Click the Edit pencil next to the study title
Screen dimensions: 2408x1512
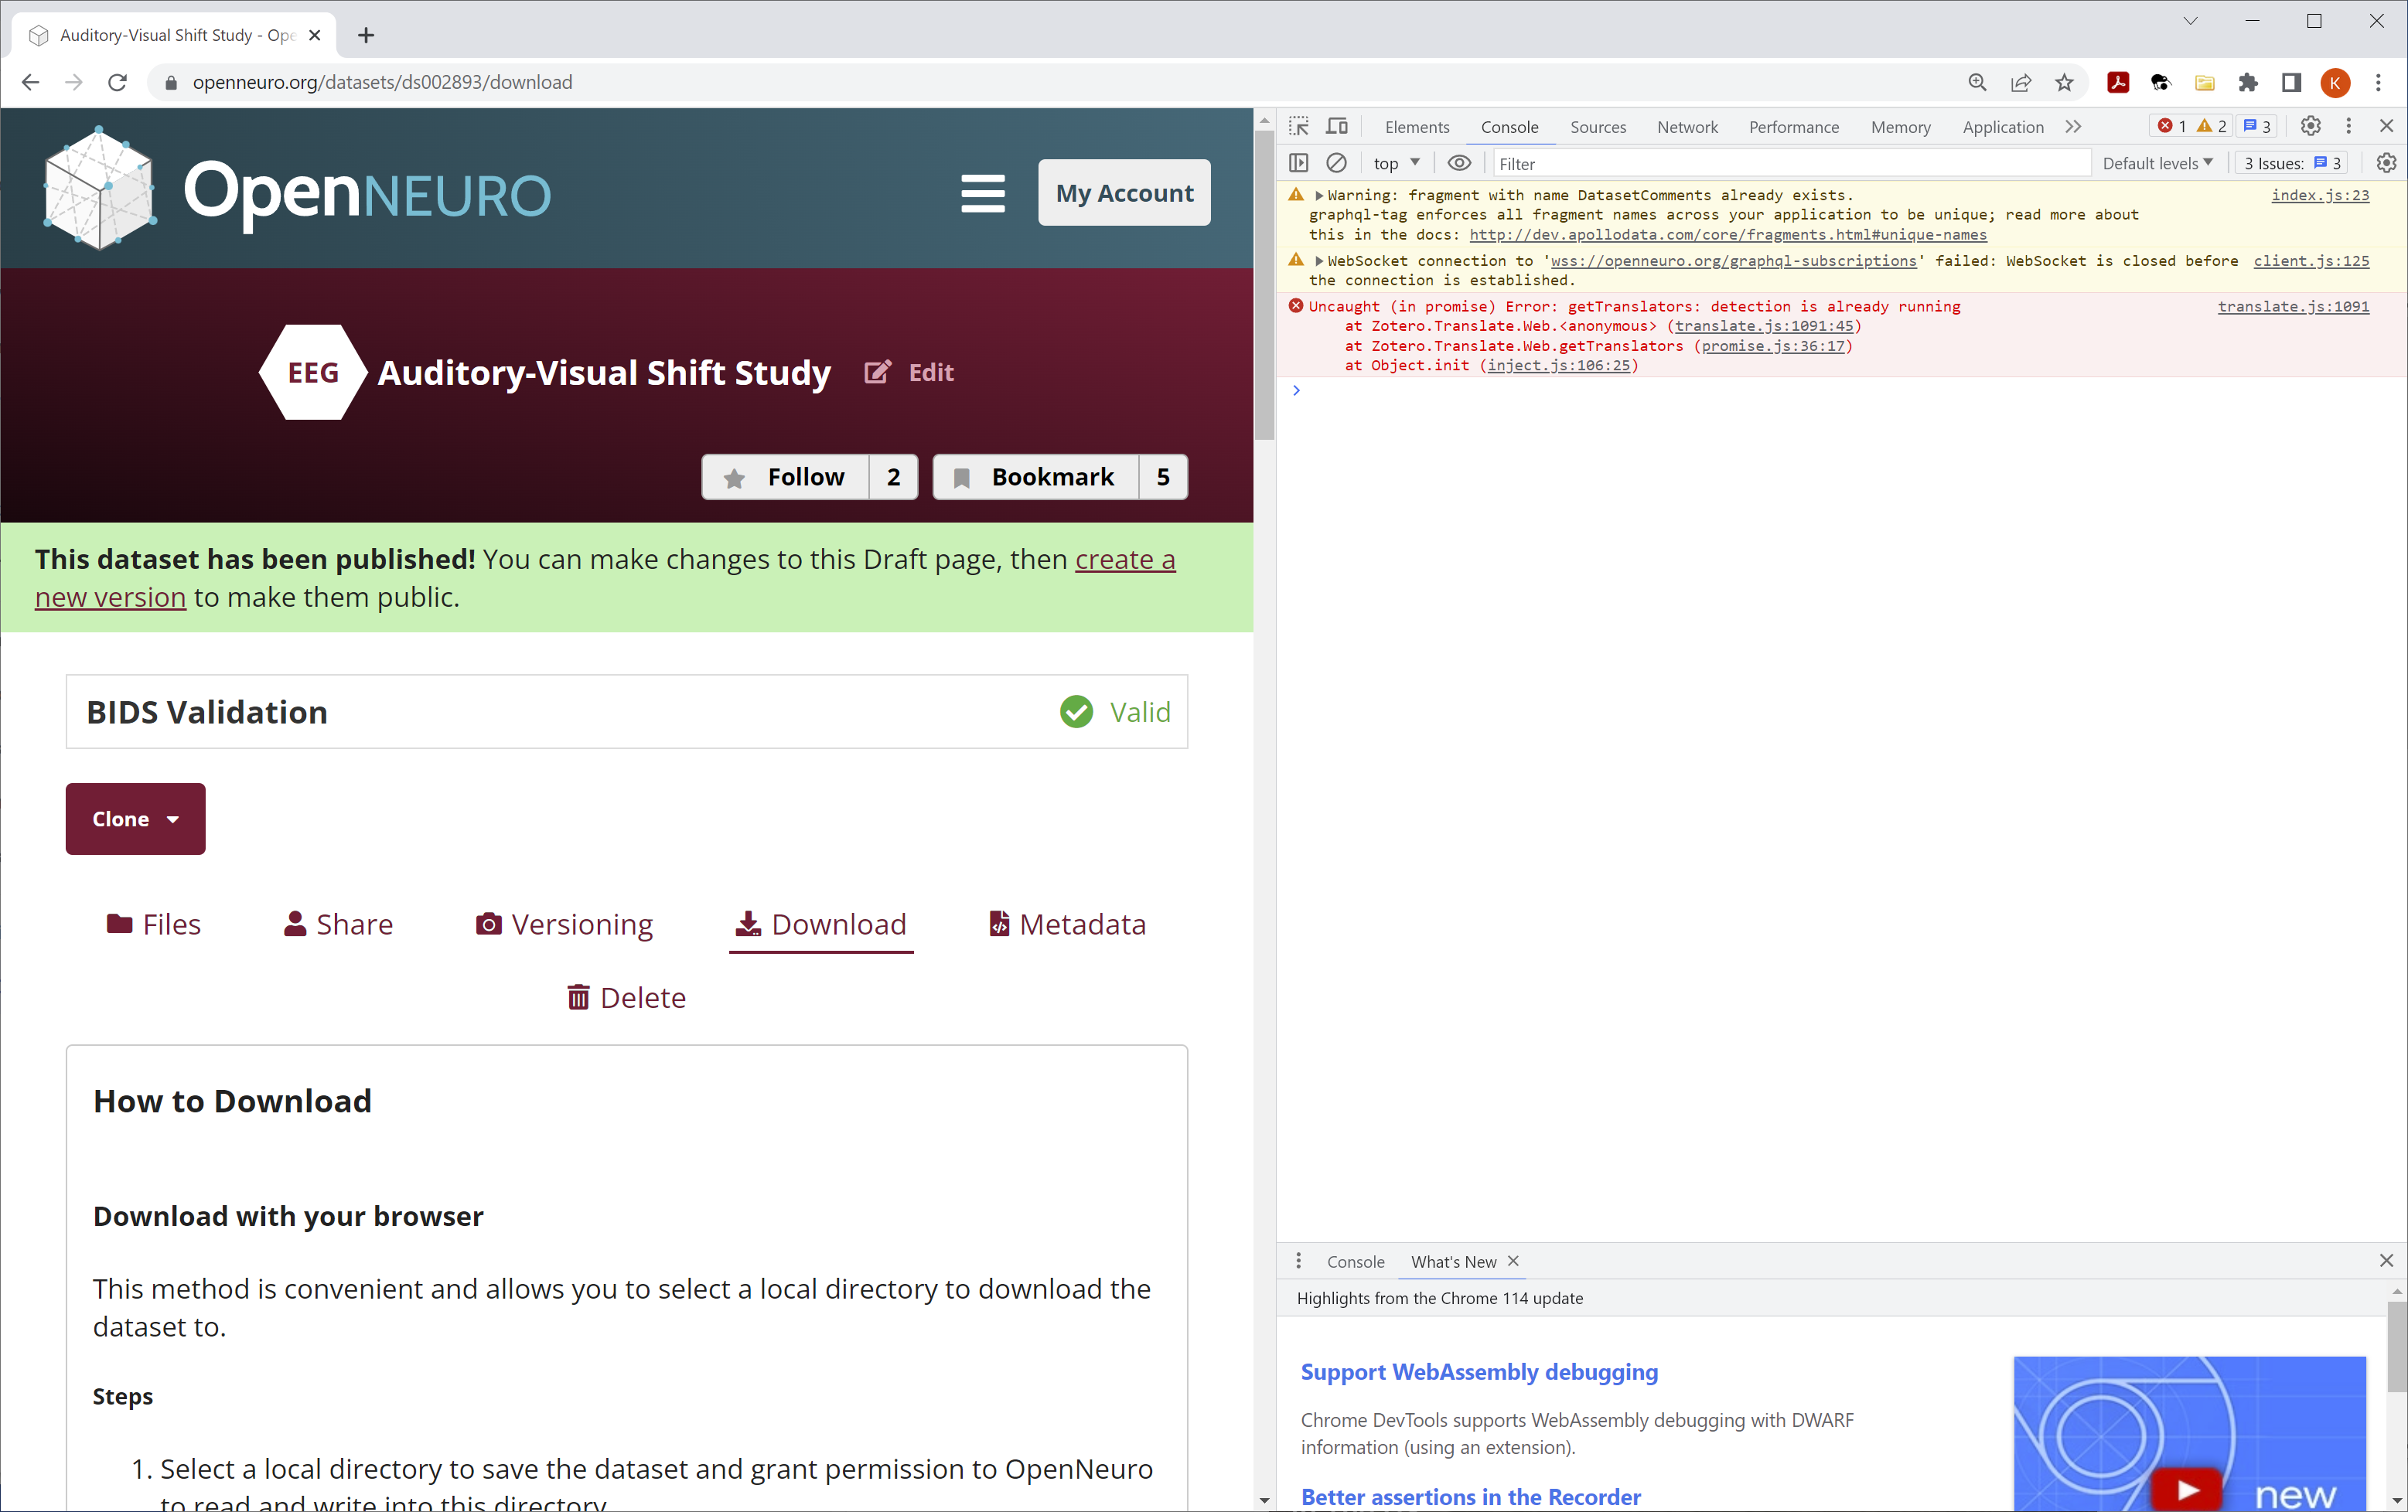pos(876,372)
